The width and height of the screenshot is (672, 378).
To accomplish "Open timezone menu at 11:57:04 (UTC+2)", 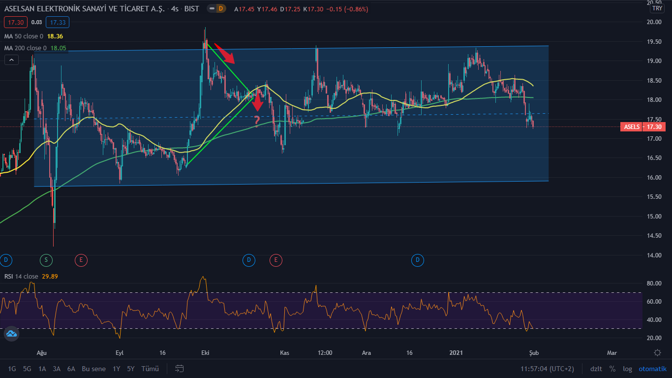I will pyautogui.click(x=548, y=369).
